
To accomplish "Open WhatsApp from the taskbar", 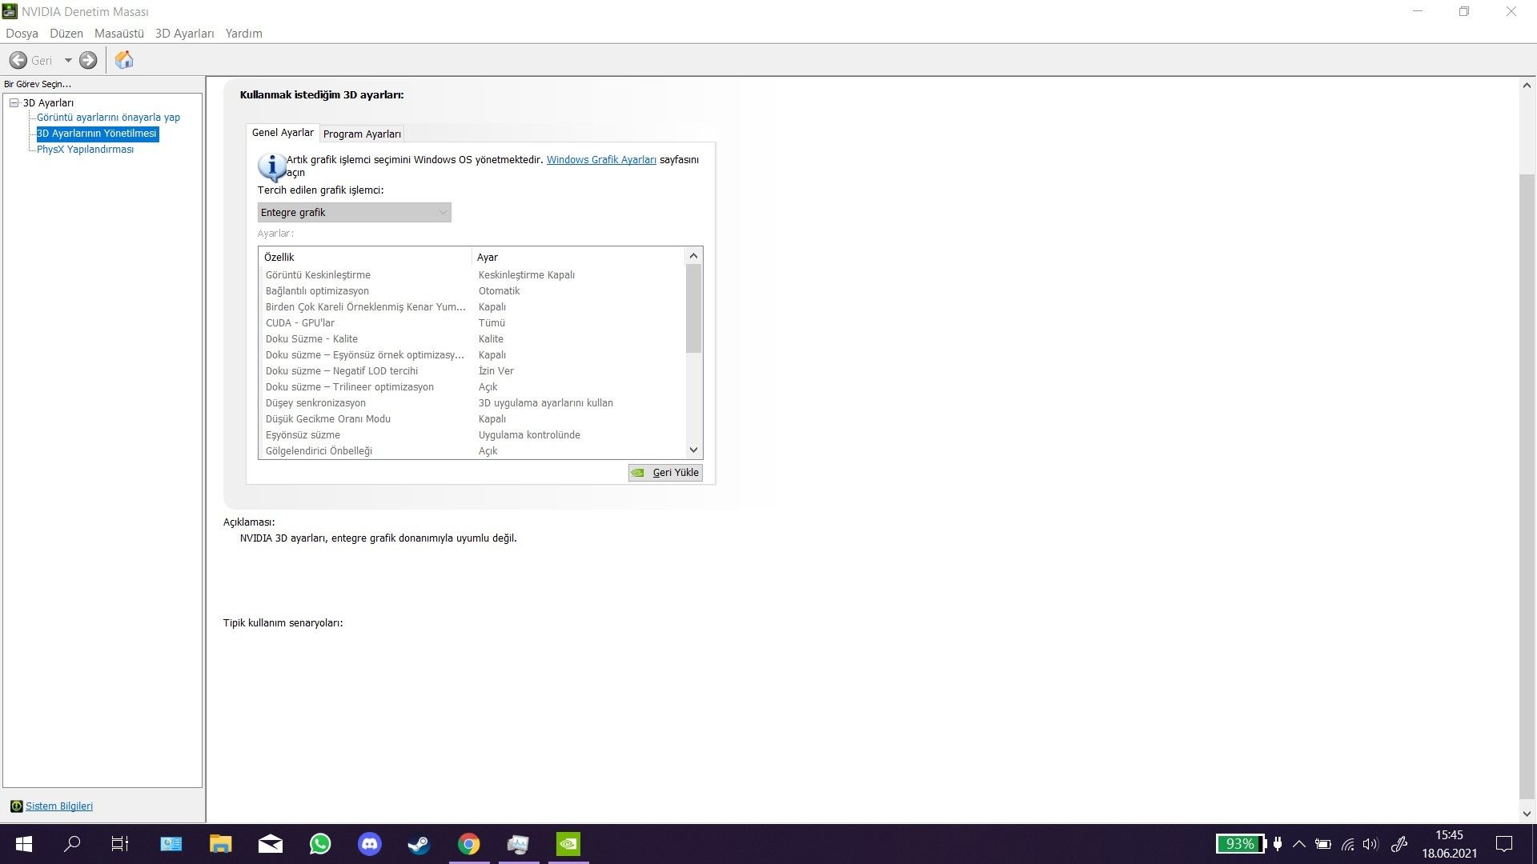I will pyautogui.click(x=320, y=843).
